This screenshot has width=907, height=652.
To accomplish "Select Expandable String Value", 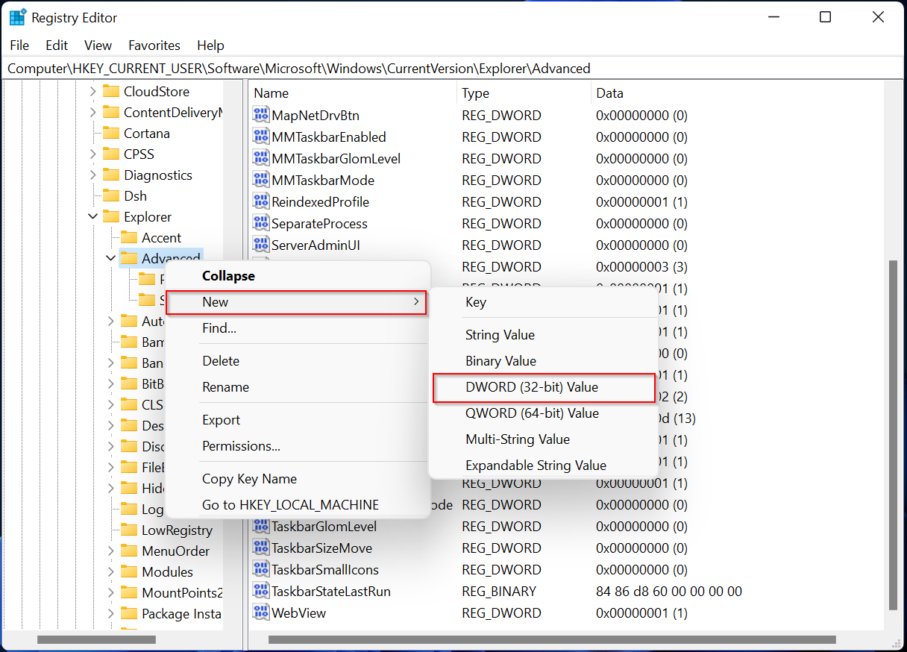I will click(544, 466).
